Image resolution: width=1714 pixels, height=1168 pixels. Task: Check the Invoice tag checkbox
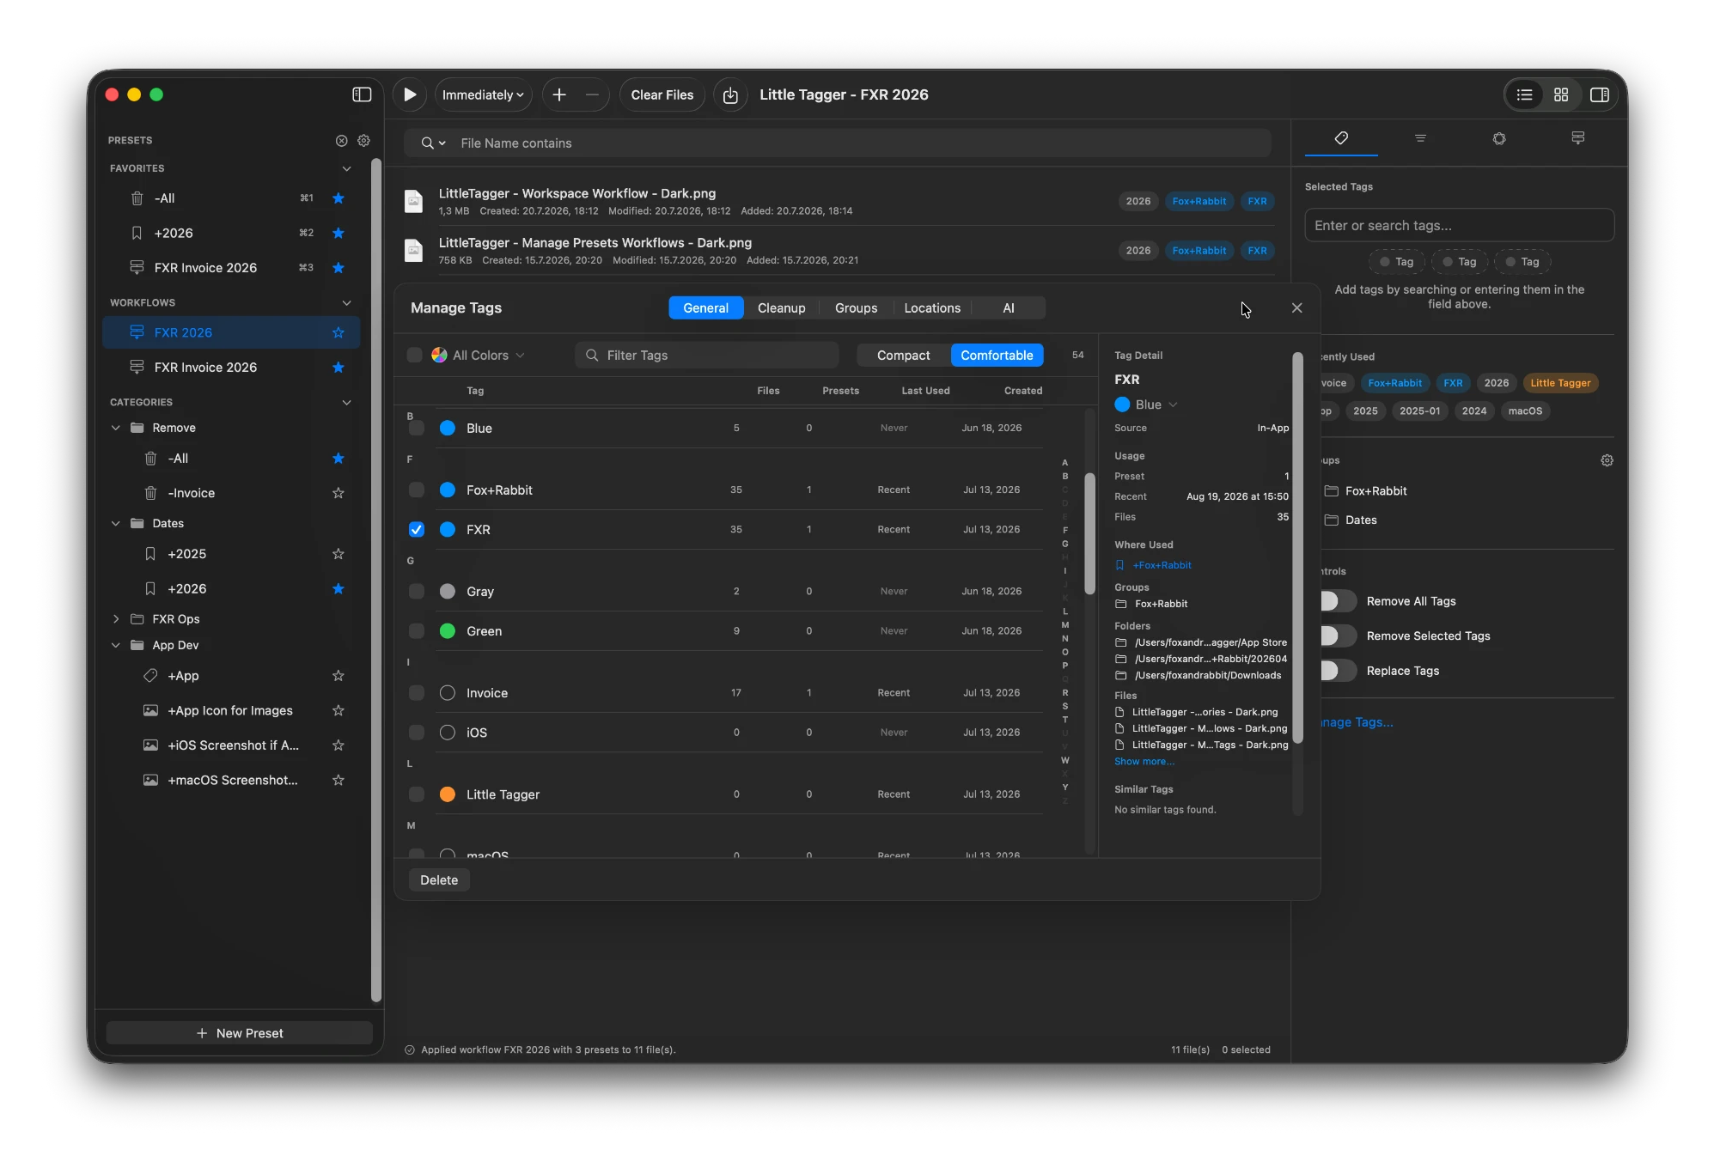point(417,692)
